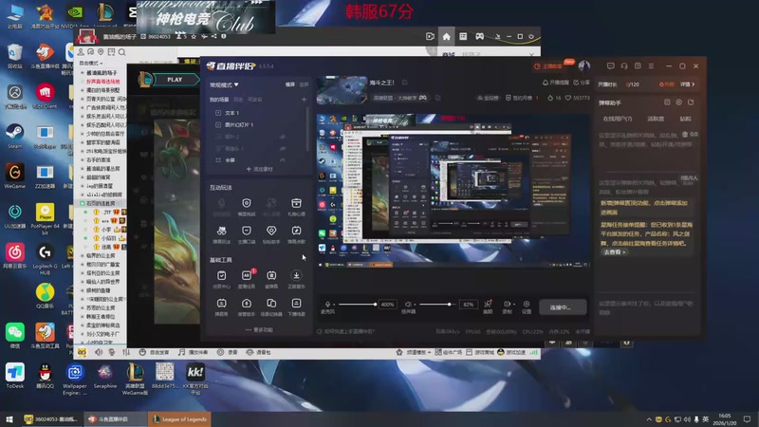This screenshot has width=759, height=427.
Task: Toggle the hidden-eye icon on 摄像头 1 row
Action: click(283, 148)
